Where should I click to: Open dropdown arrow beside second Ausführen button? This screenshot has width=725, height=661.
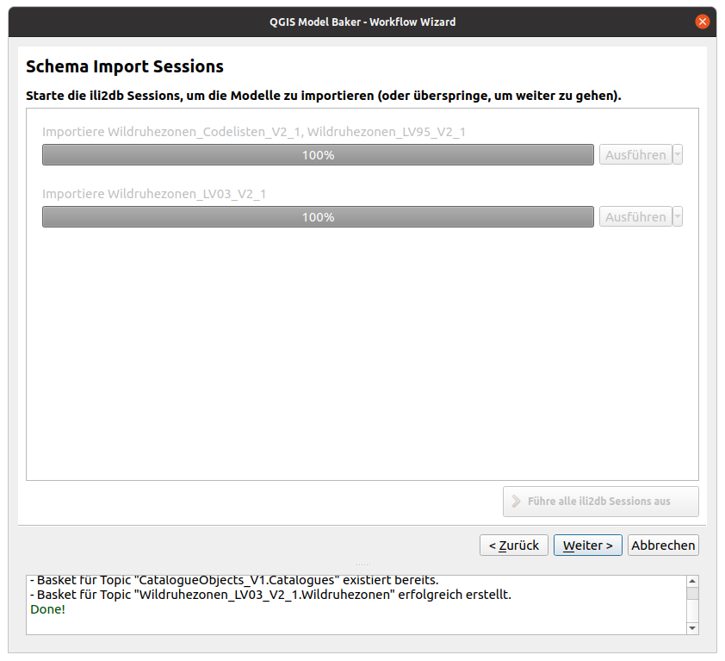pyautogui.click(x=678, y=217)
